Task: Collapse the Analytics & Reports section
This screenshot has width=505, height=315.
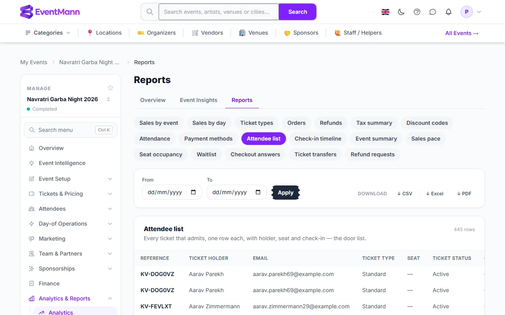Action: (71, 298)
